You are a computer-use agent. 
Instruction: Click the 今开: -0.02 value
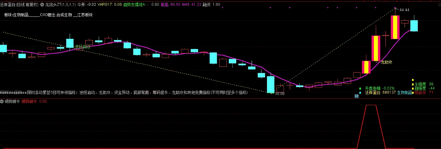click(87, 5)
